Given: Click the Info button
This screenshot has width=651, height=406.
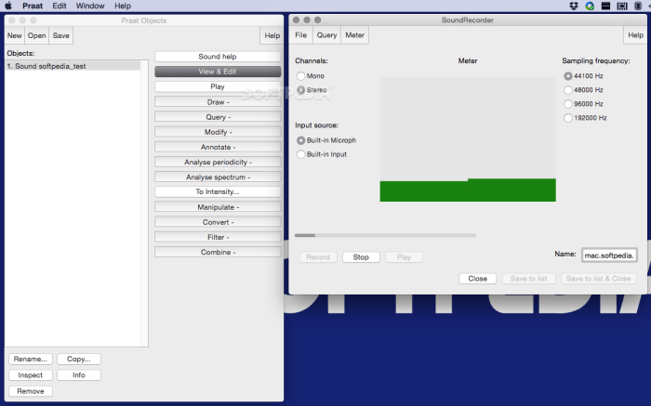Looking at the screenshot, I should (x=79, y=375).
